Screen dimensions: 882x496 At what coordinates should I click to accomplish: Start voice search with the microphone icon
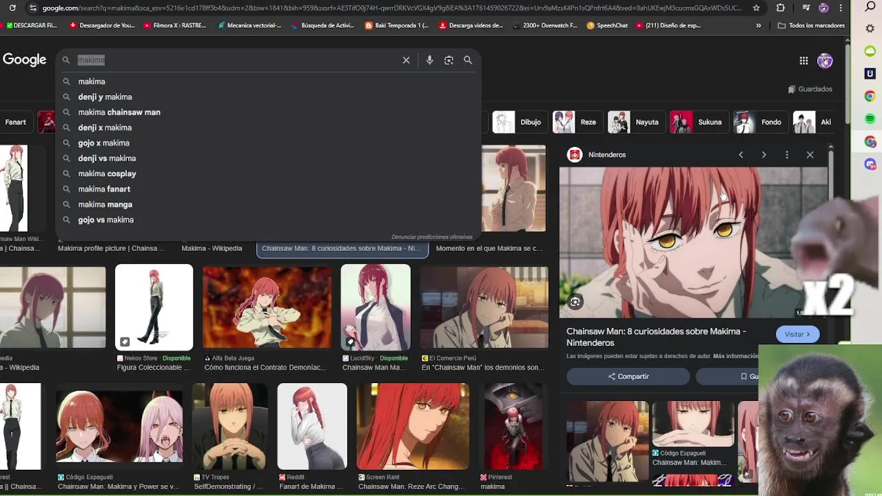pos(429,60)
